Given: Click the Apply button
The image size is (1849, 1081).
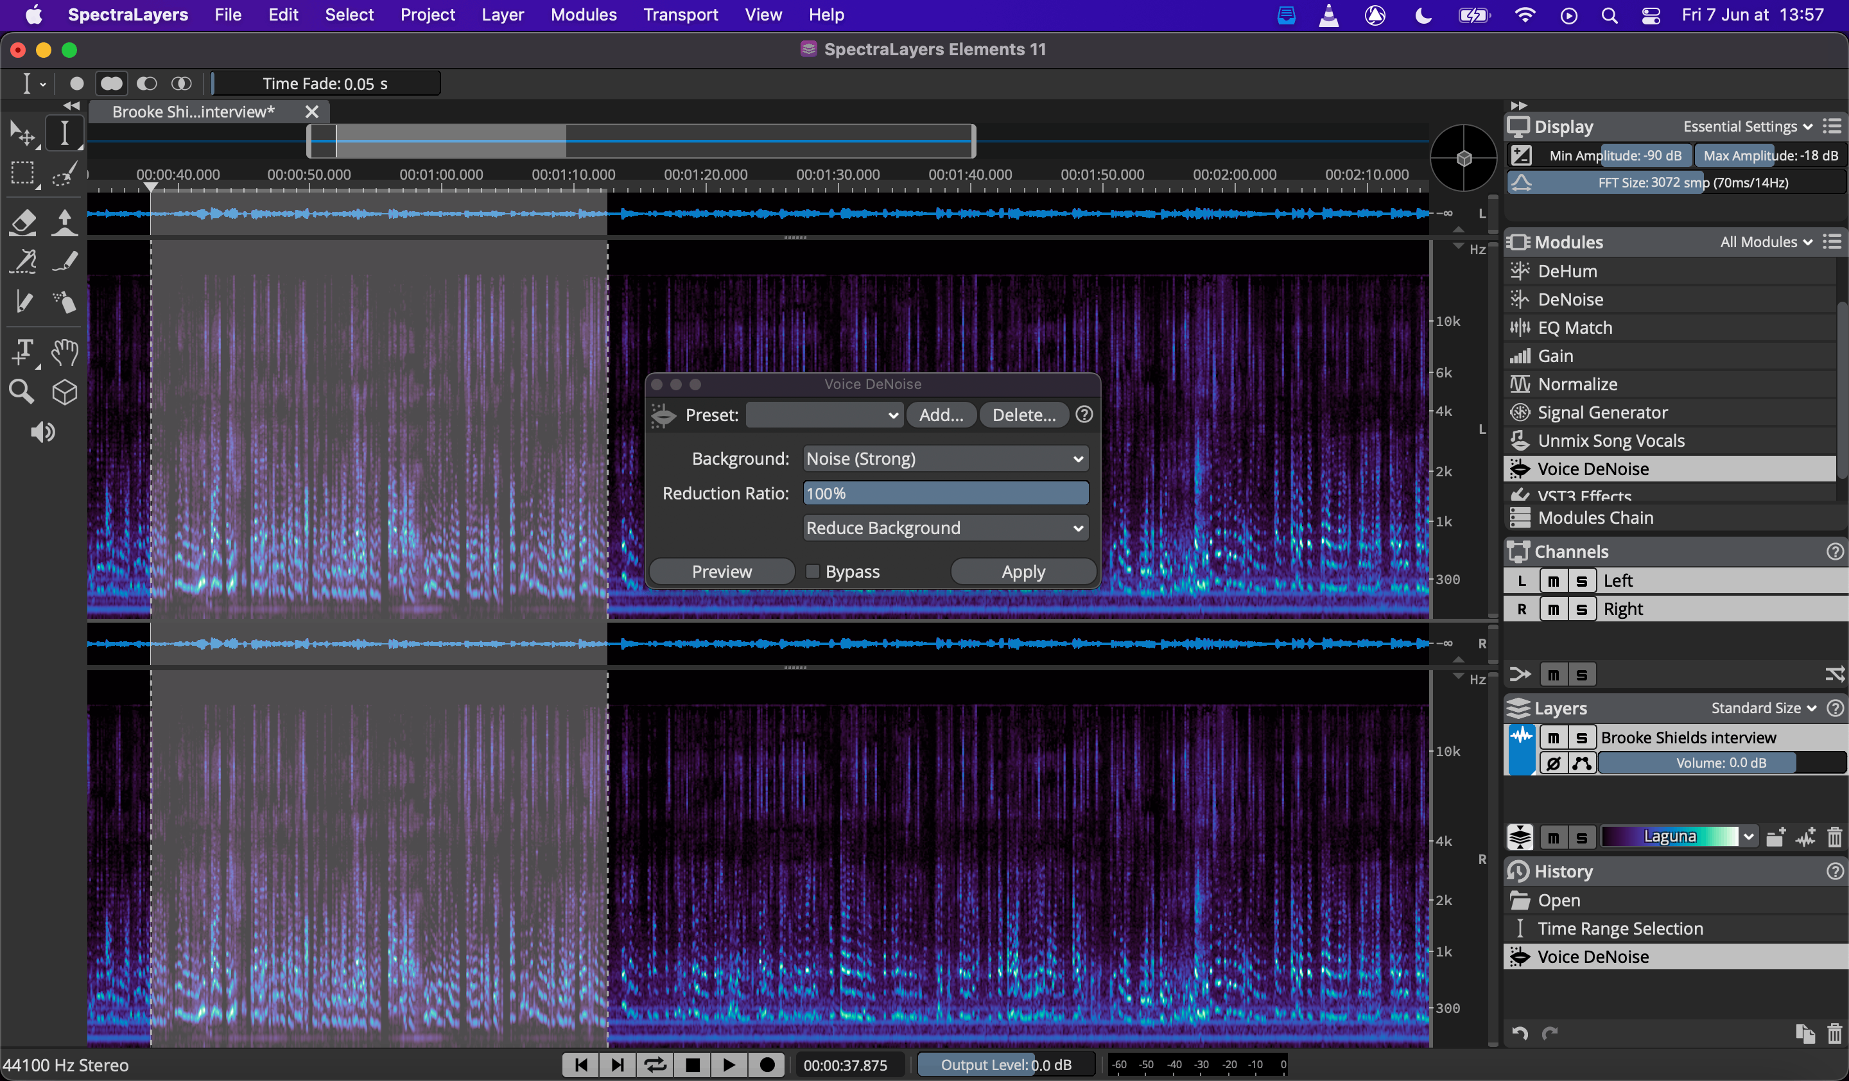Looking at the screenshot, I should click(1023, 571).
